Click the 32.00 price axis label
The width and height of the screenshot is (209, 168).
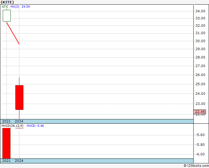point(200,26)
